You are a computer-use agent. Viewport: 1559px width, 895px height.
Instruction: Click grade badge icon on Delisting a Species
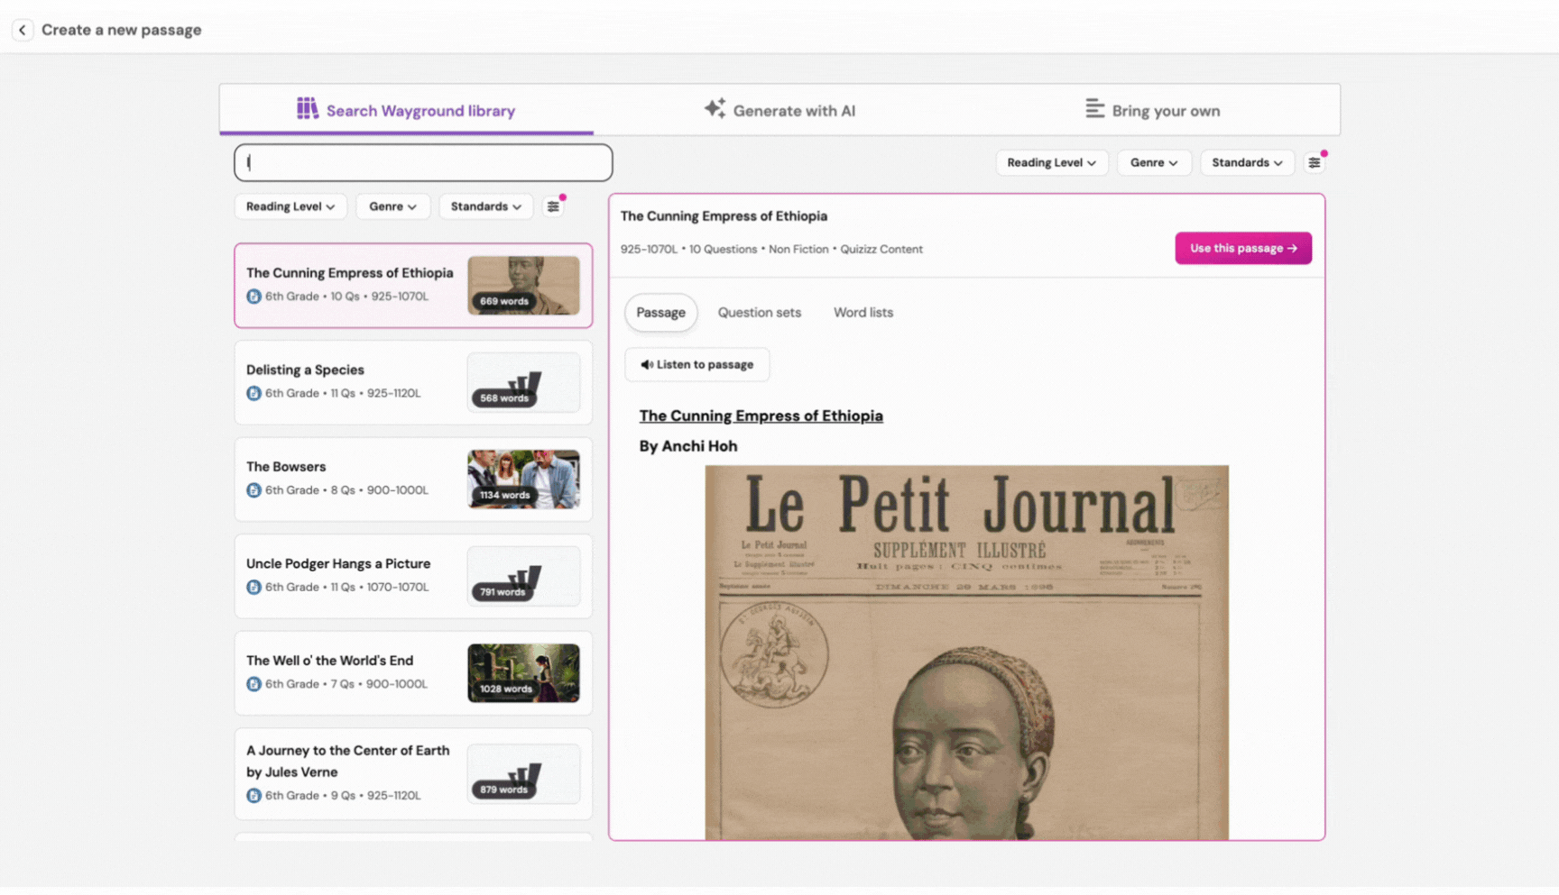(x=254, y=394)
